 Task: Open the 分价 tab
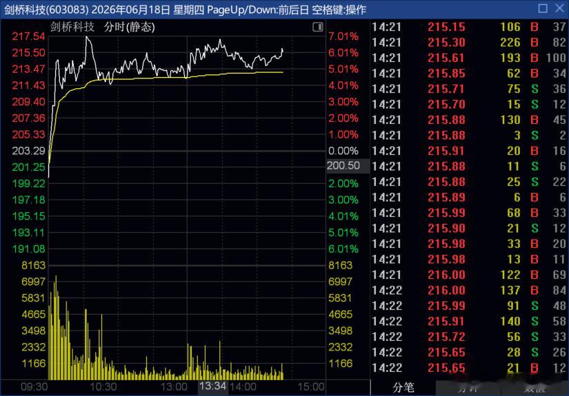click(468, 388)
